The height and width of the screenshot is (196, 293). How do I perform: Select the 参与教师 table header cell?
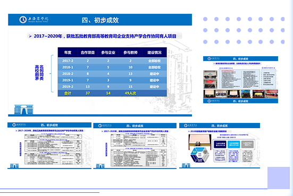(x=130, y=52)
